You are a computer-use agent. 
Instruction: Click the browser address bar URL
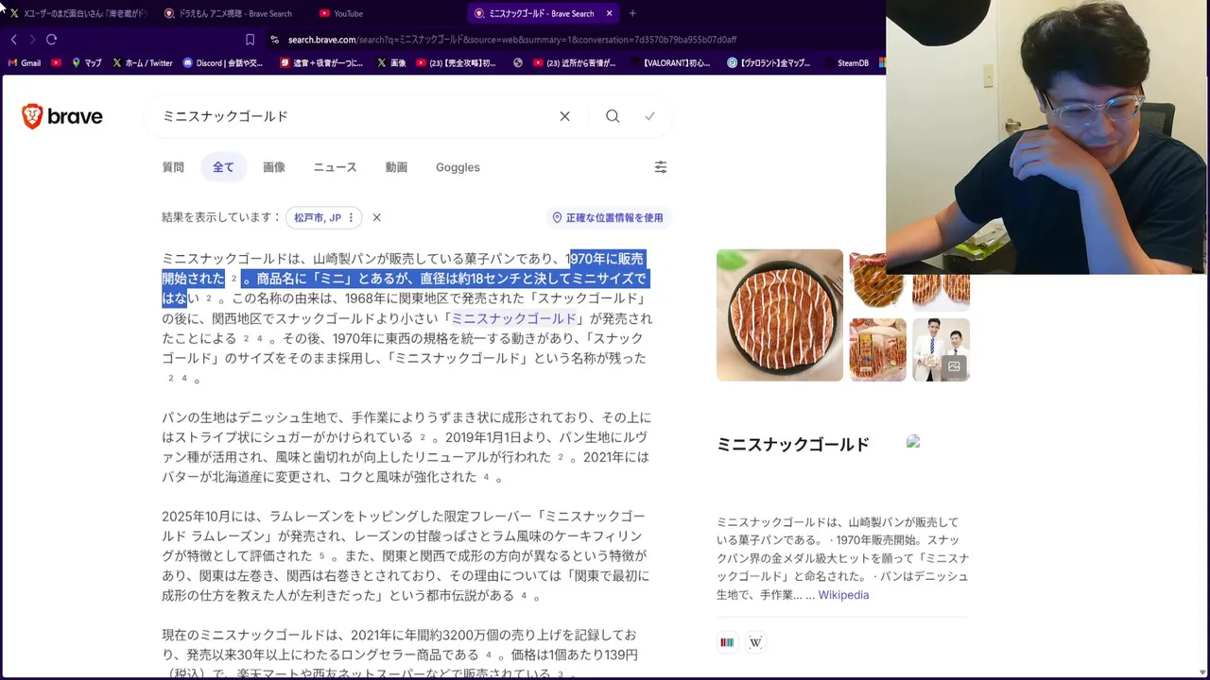[x=511, y=40]
